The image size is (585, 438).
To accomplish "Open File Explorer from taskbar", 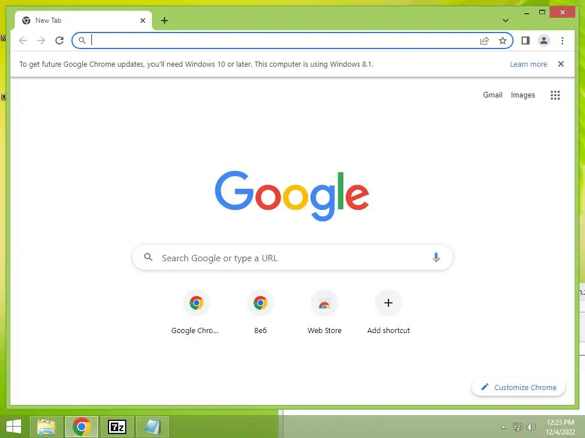I will pyautogui.click(x=46, y=427).
